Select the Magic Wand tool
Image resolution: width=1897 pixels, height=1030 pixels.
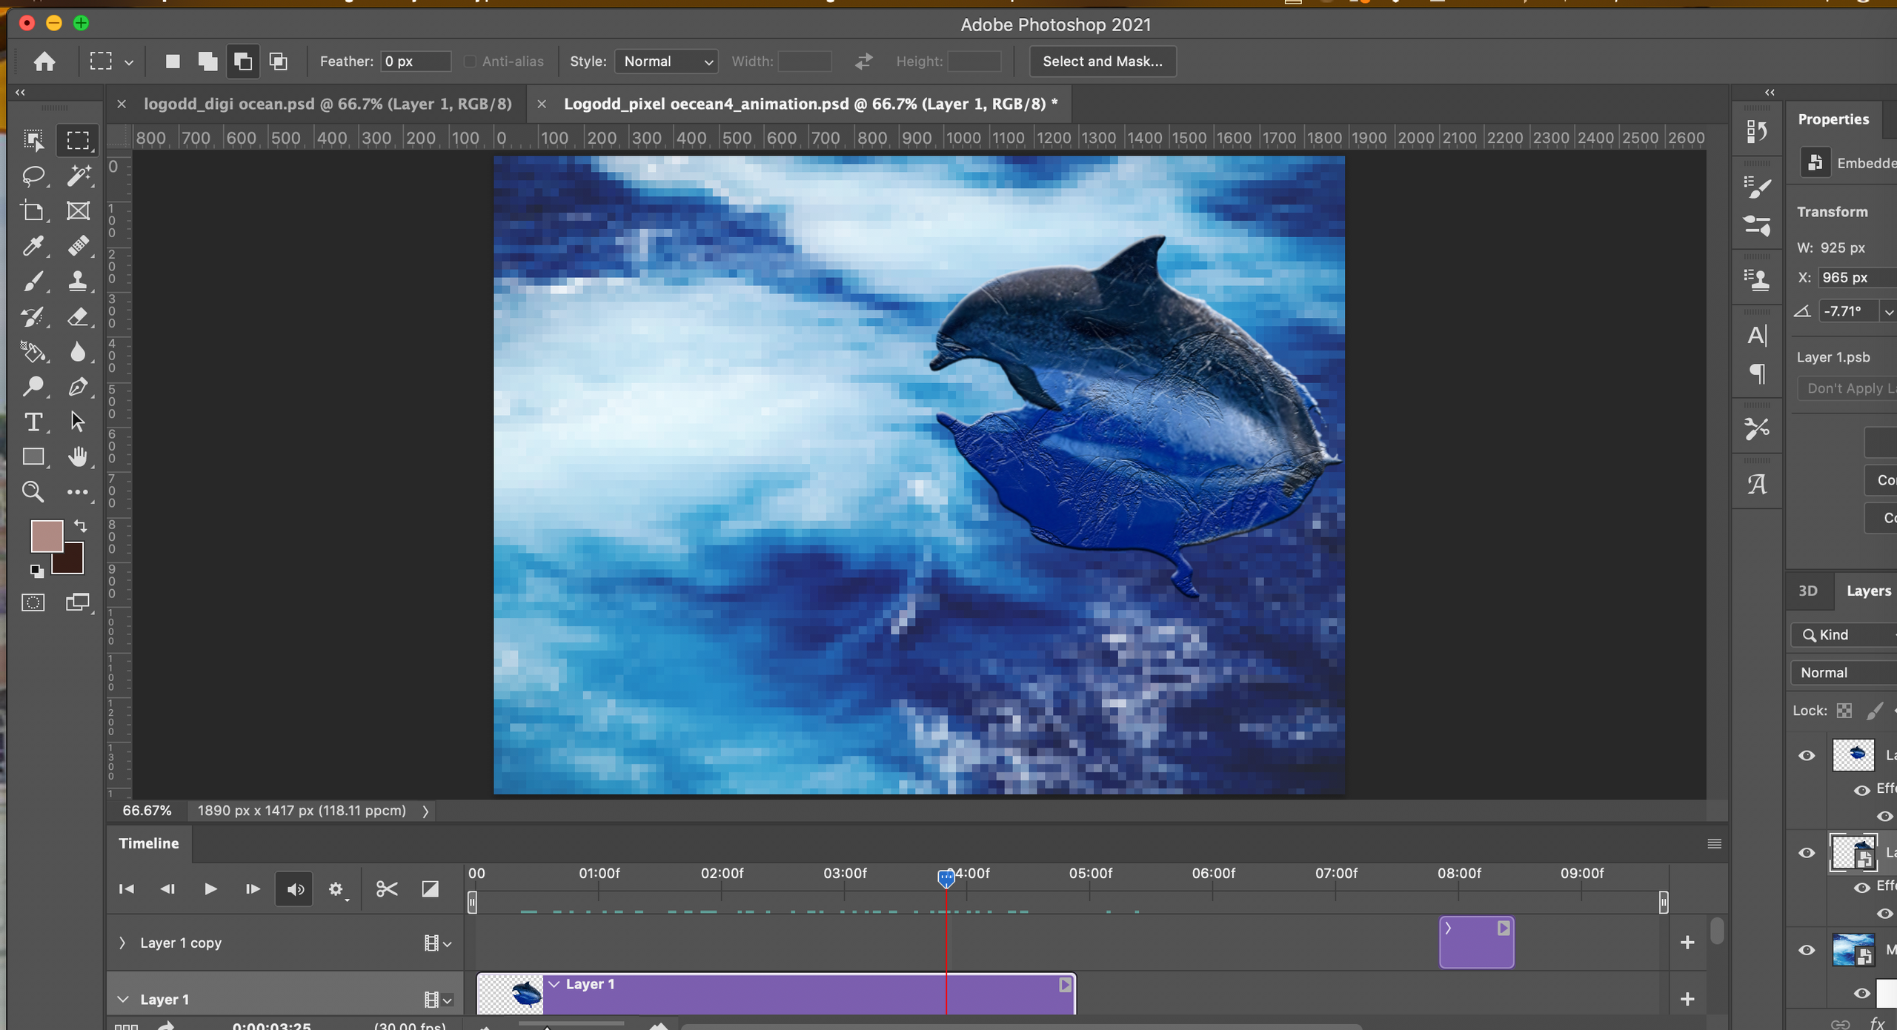coord(78,176)
